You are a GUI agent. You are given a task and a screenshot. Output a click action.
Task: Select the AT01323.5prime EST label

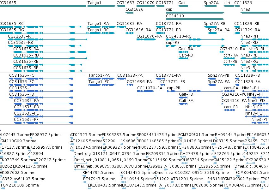point(86,135)
